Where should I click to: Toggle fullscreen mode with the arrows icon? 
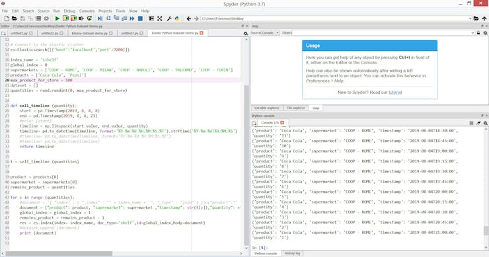[x=160, y=18]
